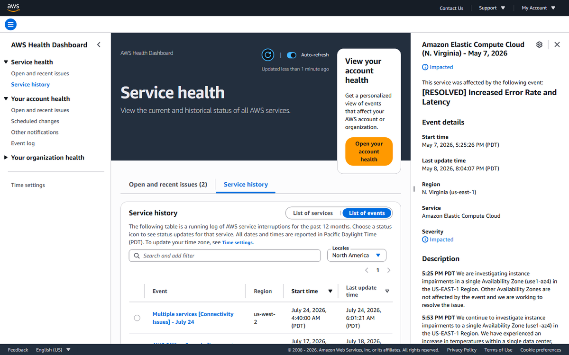Click the start time May 7, 2026 value
Screen dimensions: 569x355
[x=460, y=145]
